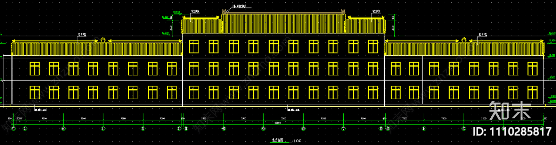Click 7500 dimension between axes 8 and 7

324,119
